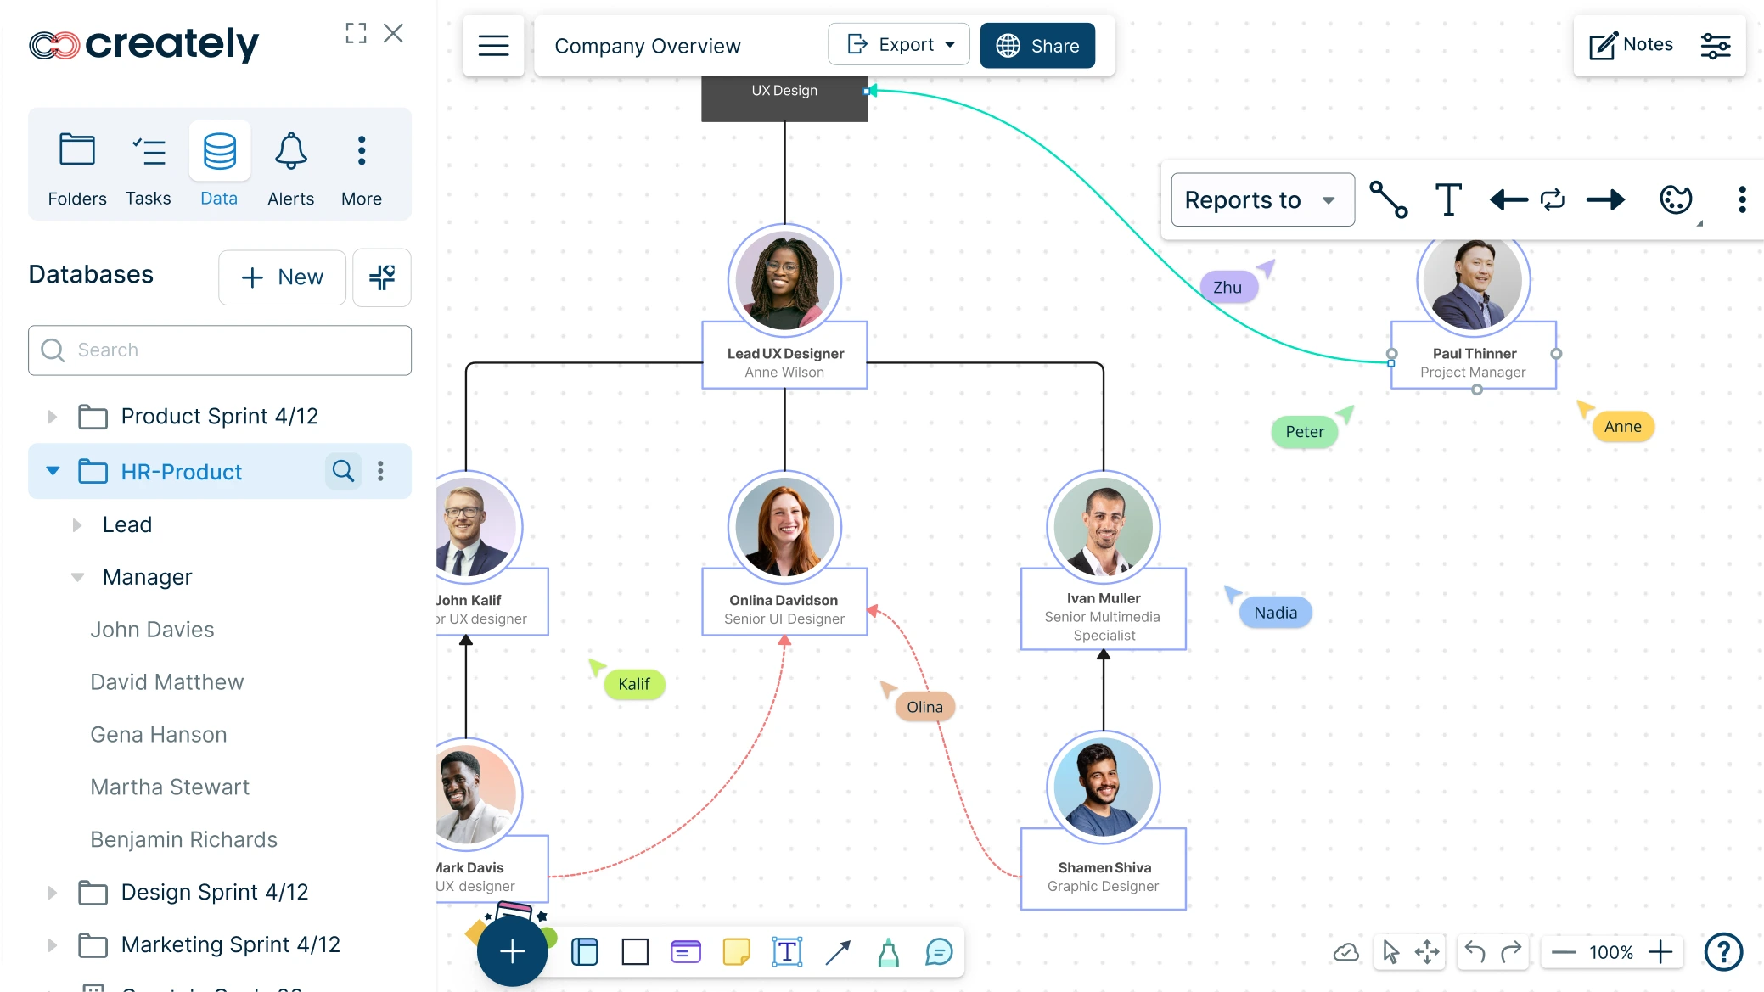Select the text tool in toolbar

pyautogui.click(x=784, y=950)
